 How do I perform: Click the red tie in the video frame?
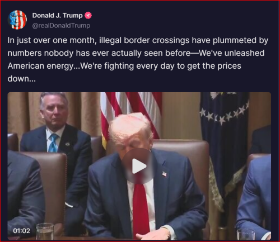(141, 208)
